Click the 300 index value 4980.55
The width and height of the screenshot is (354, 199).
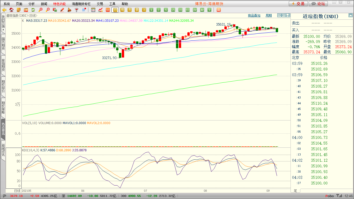point(134,196)
